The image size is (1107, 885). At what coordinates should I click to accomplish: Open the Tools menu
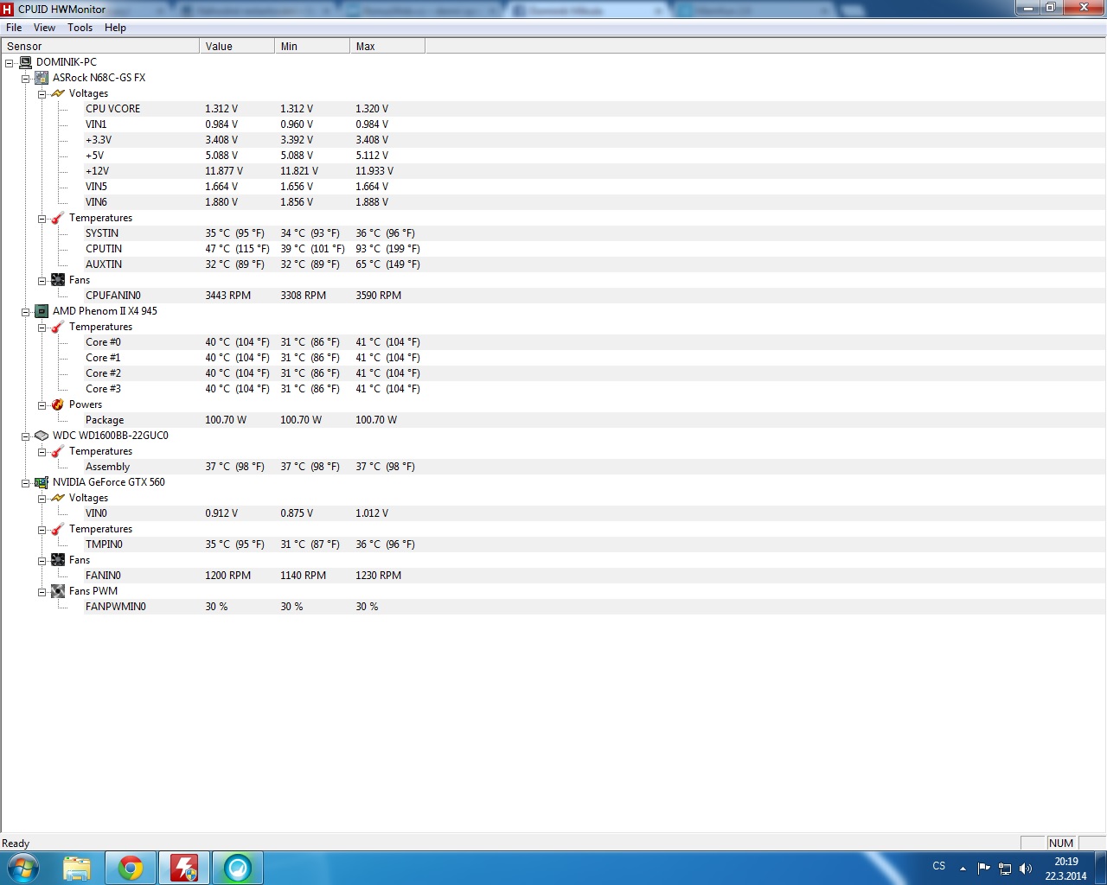click(x=80, y=28)
